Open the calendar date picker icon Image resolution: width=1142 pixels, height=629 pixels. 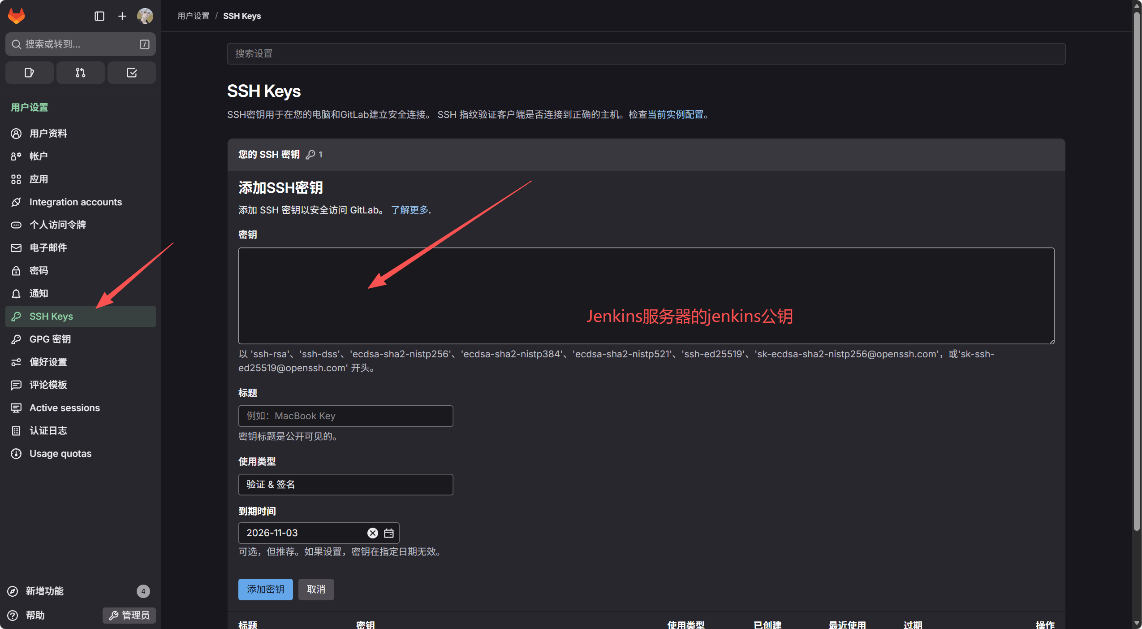pyautogui.click(x=389, y=533)
